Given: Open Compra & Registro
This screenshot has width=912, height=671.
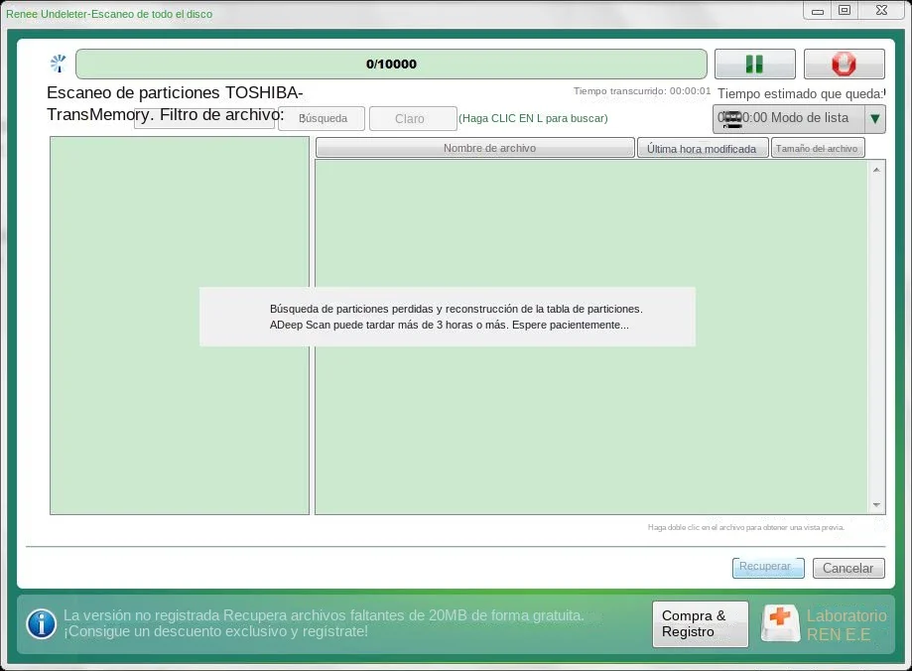Looking at the screenshot, I should click(x=701, y=624).
